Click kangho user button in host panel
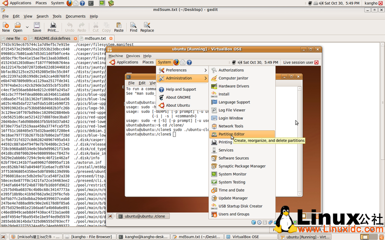Viewport: 385px width, 240px height. [x=374, y=3]
